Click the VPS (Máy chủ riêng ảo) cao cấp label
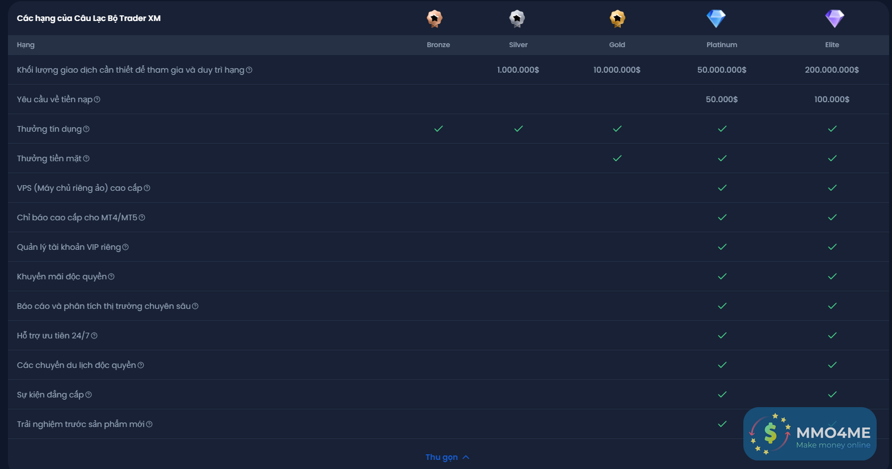Image resolution: width=892 pixels, height=469 pixels. (x=79, y=188)
